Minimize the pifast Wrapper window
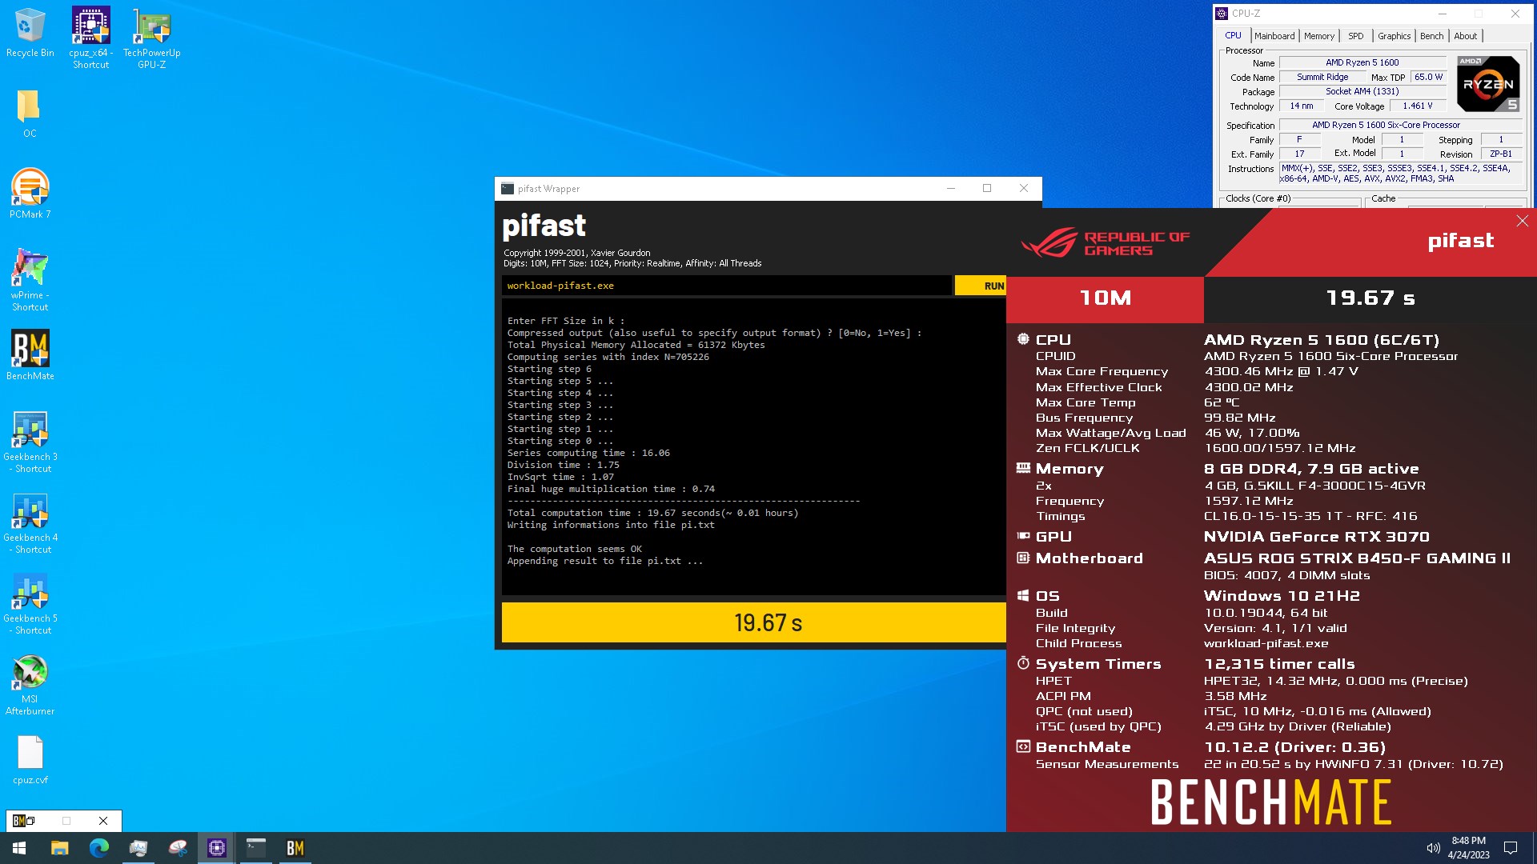 point(950,189)
